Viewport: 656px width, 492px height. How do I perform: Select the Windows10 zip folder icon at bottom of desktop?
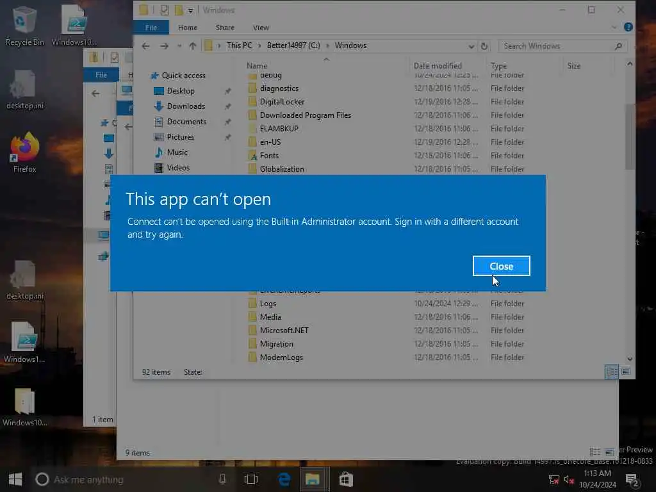click(25, 407)
